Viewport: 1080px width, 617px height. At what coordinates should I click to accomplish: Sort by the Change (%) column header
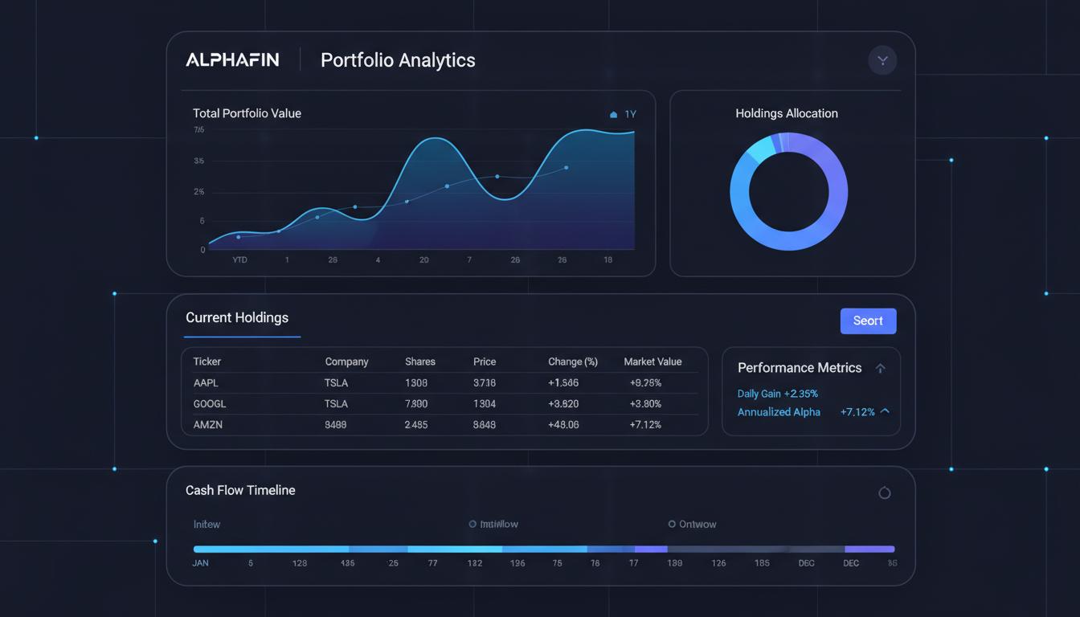(x=573, y=362)
